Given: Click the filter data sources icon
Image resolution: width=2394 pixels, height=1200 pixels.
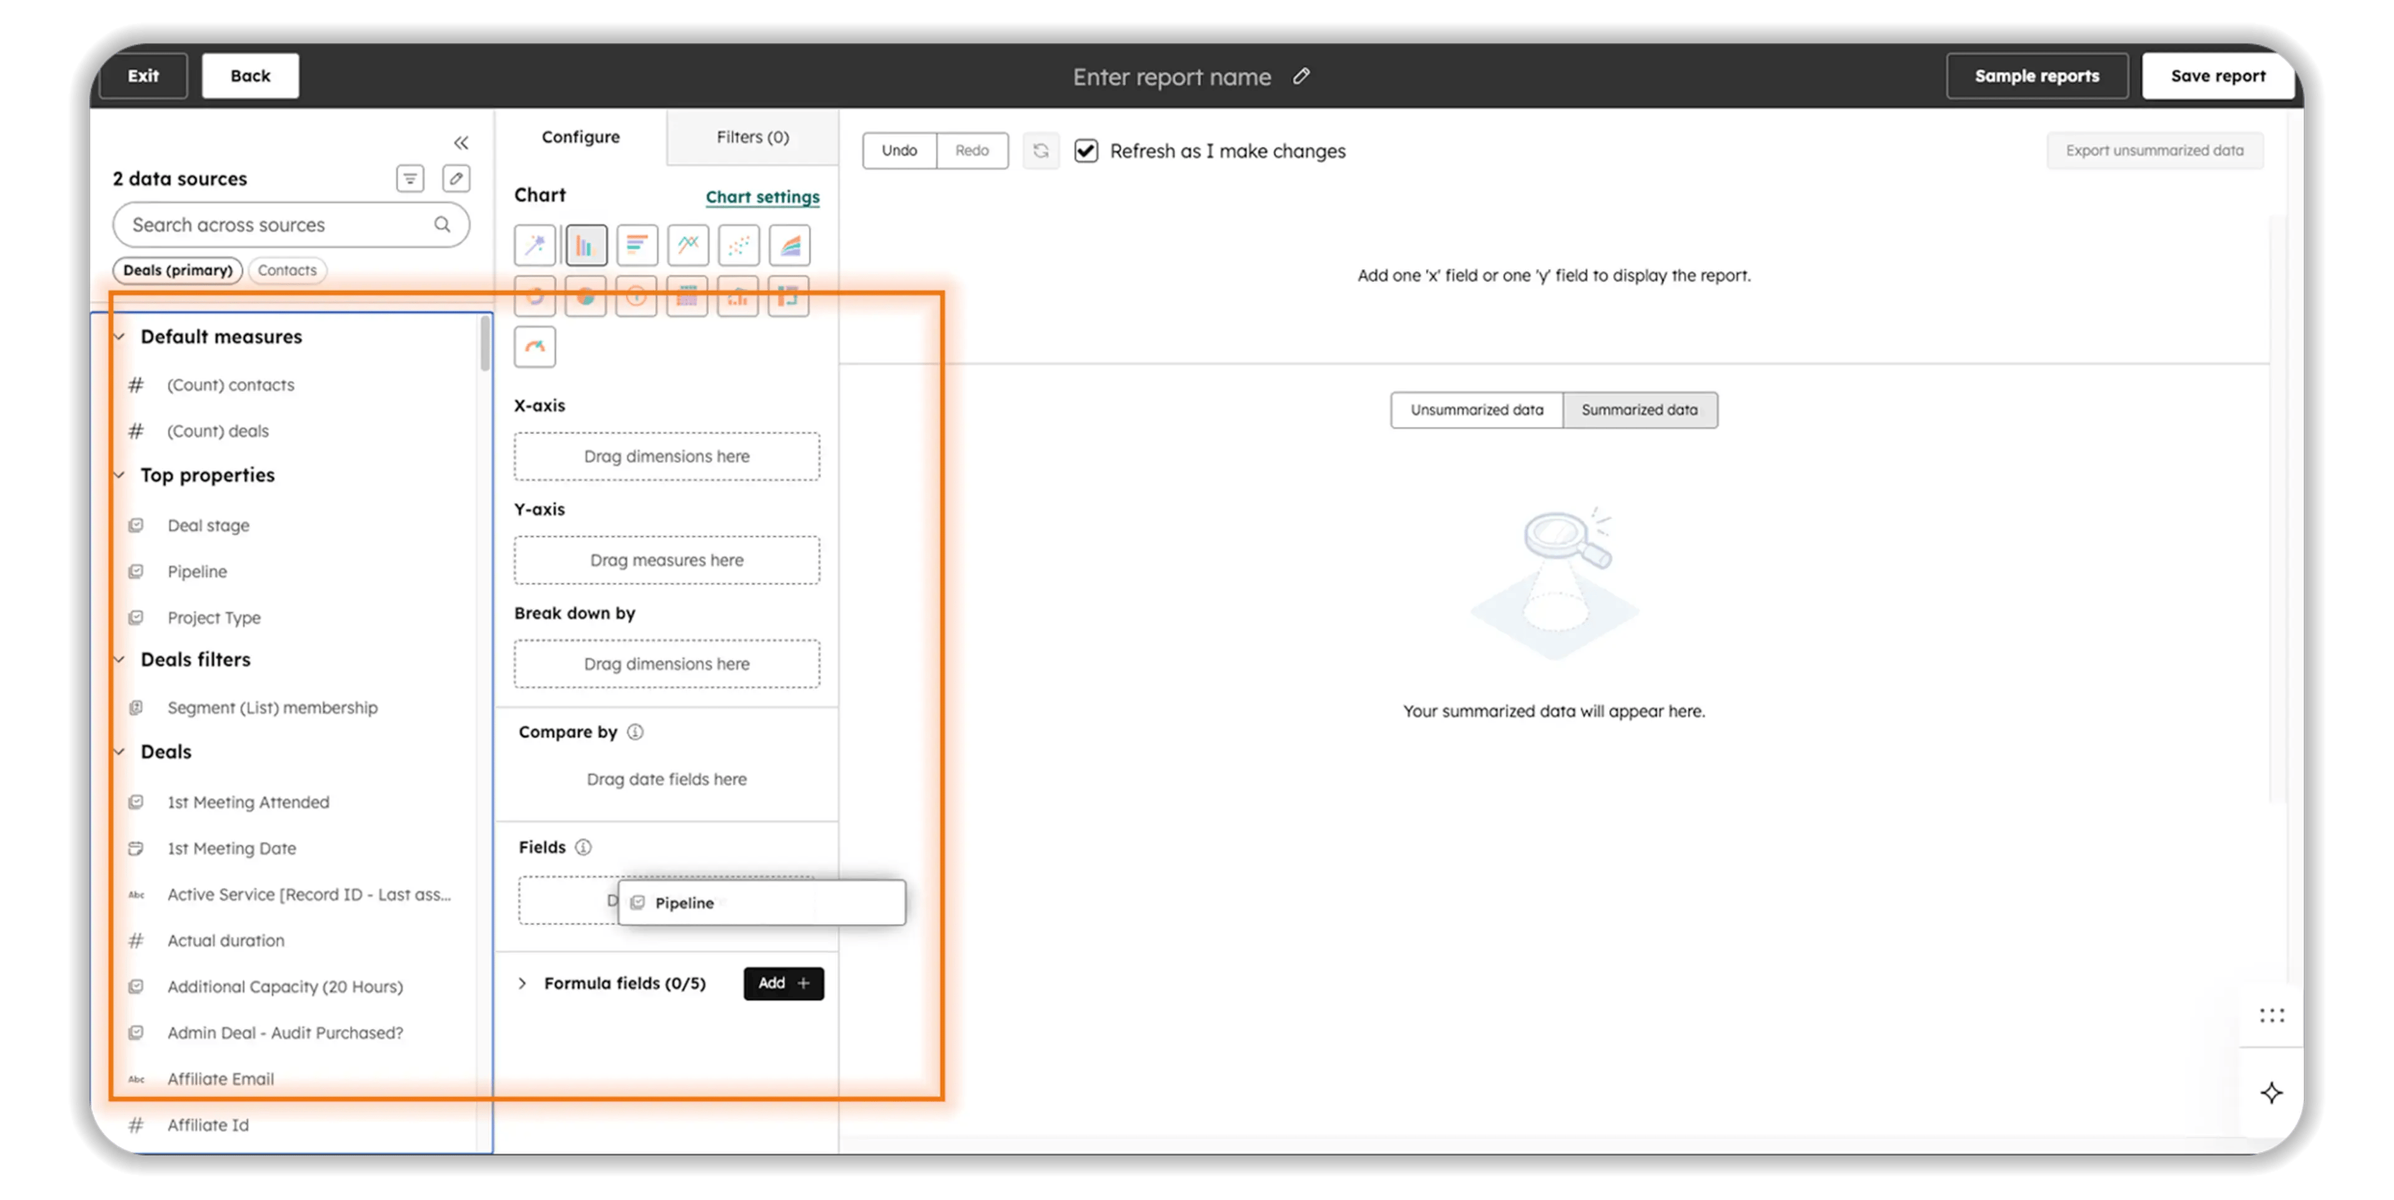Looking at the screenshot, I should (x=410, y=178).
